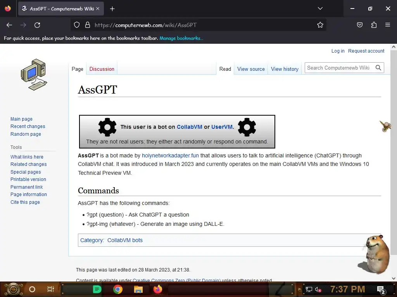Click the page scrollbar up arrow

tap(394, 47)
